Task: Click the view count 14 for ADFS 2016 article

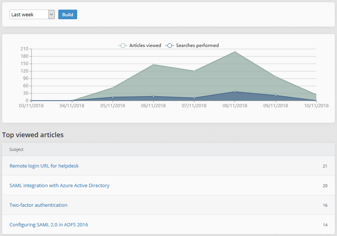Action: point(325,225)
